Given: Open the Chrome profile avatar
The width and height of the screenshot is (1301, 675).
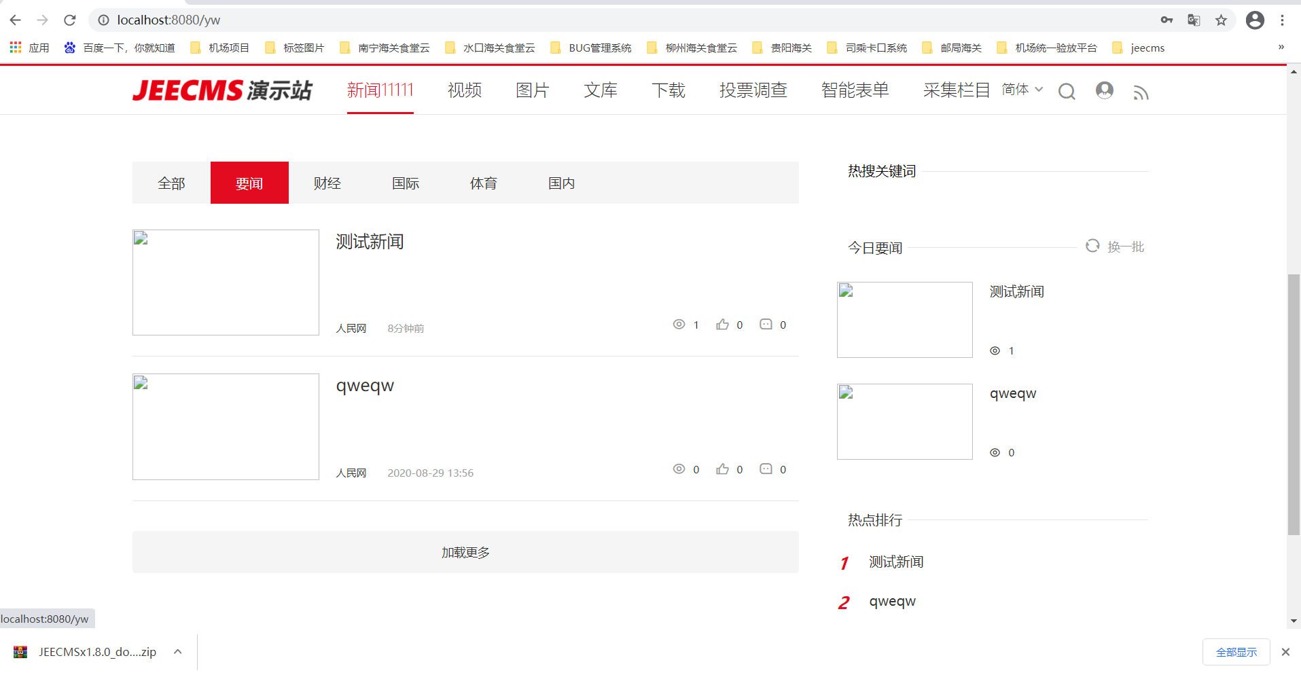Looking at the screenshot, I should point(1255,20).
